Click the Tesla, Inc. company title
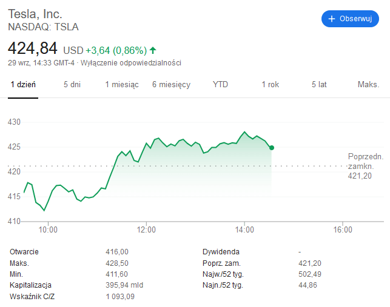 click(x=35, y=14)
